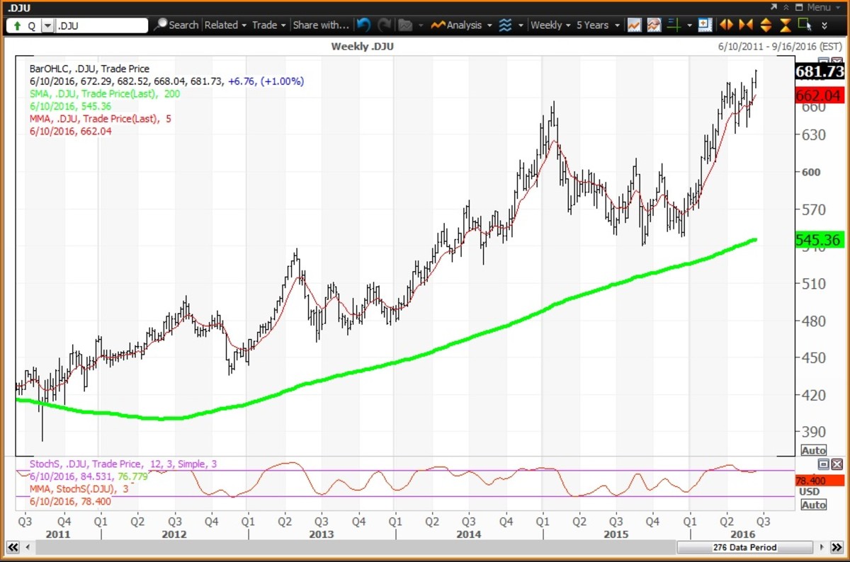Click the Search button
Image resolution: width=850 pixels, height=562 pixels.
pyautogui.click(x=176, y=25)
